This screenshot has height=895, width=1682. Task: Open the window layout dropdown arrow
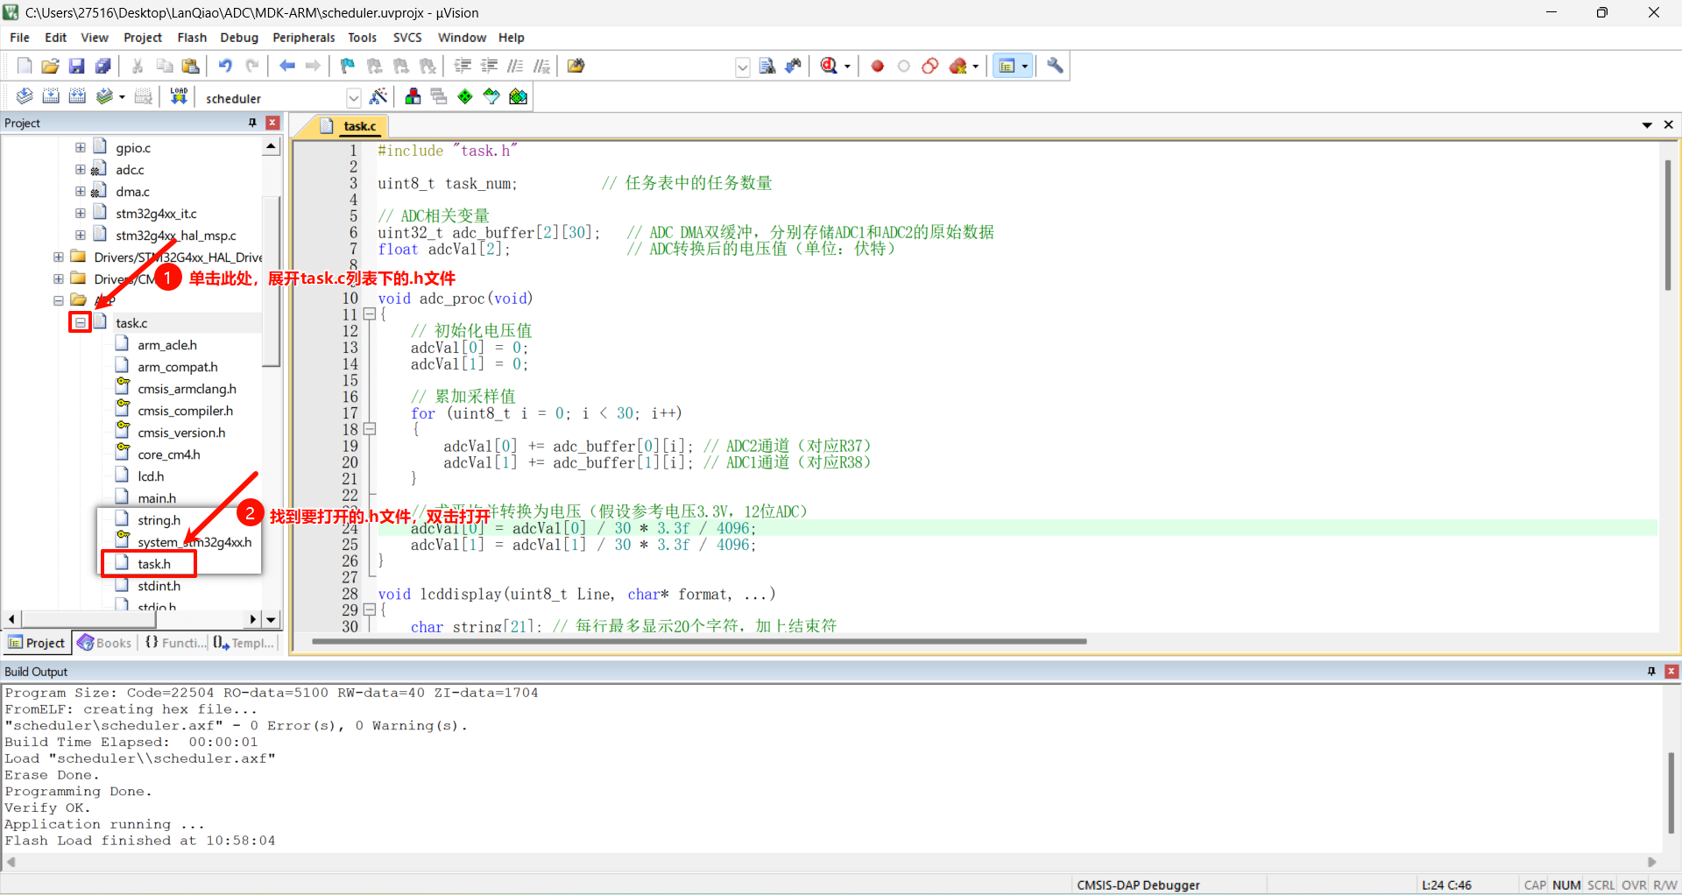(1025, 66)
